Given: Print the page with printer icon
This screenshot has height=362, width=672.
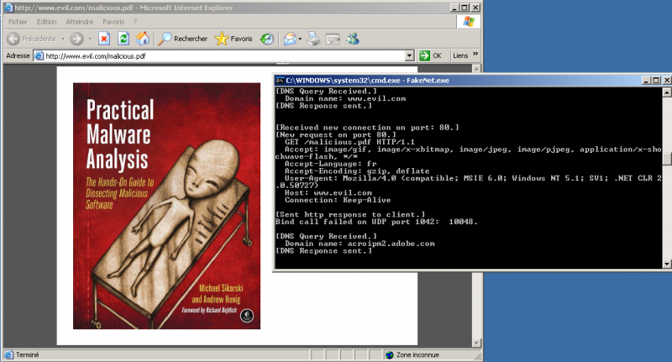Looking at the screenshot, I should [313, 39].
